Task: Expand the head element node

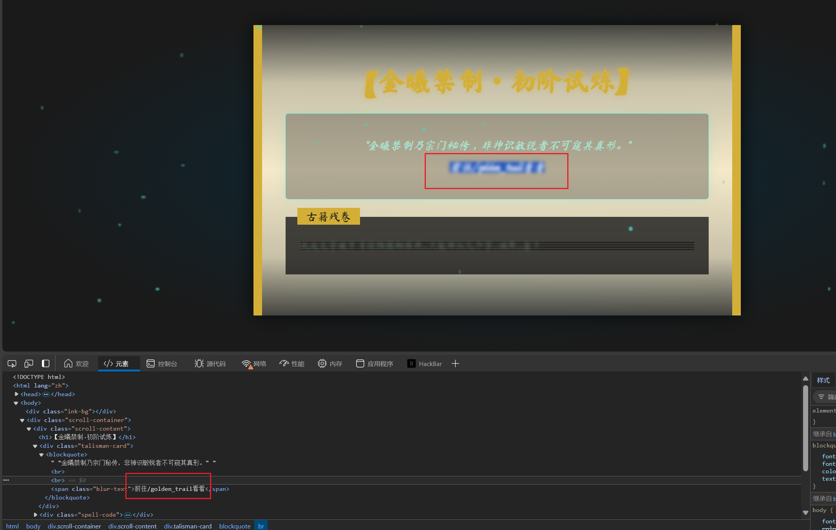Action: (x=16, y=394)
